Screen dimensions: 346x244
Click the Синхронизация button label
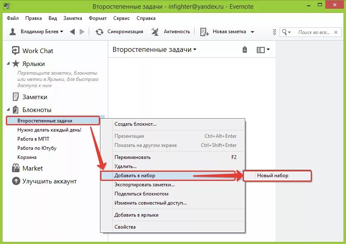click(125, 32)
